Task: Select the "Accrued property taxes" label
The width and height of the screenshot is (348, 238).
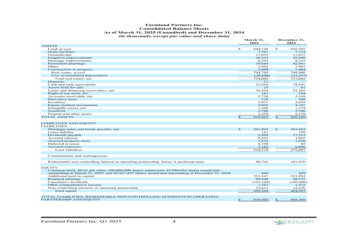Action: 69,141
